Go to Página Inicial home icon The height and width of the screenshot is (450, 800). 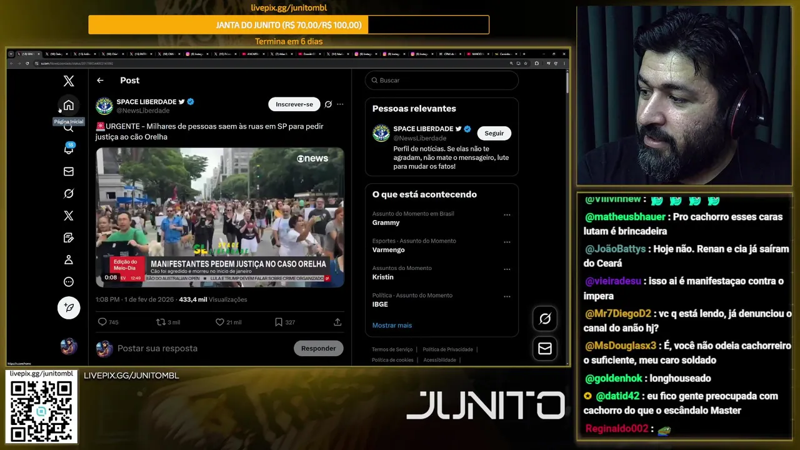(x=69, y=105)
